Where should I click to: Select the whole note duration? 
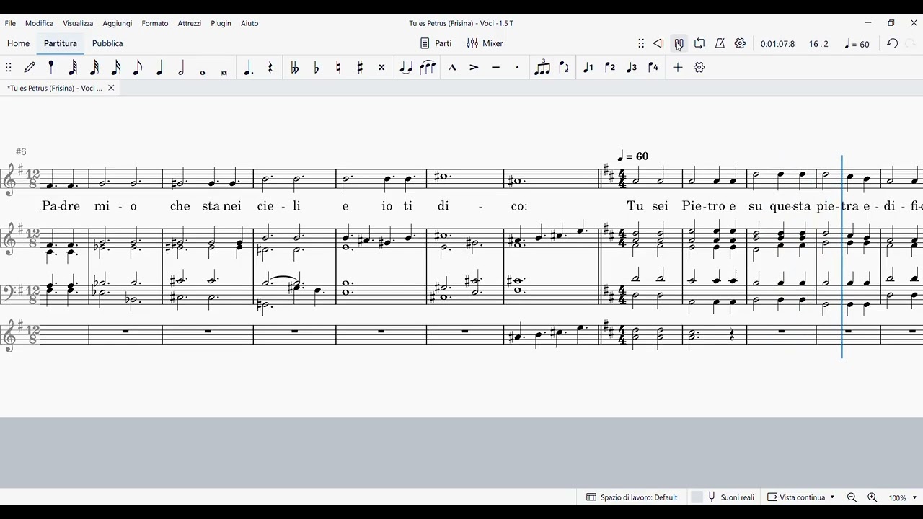pos(203,72)
